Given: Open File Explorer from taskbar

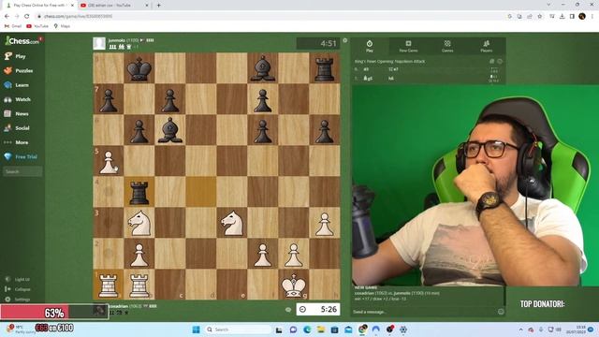Looking at the screenshot, I should 320,330.
